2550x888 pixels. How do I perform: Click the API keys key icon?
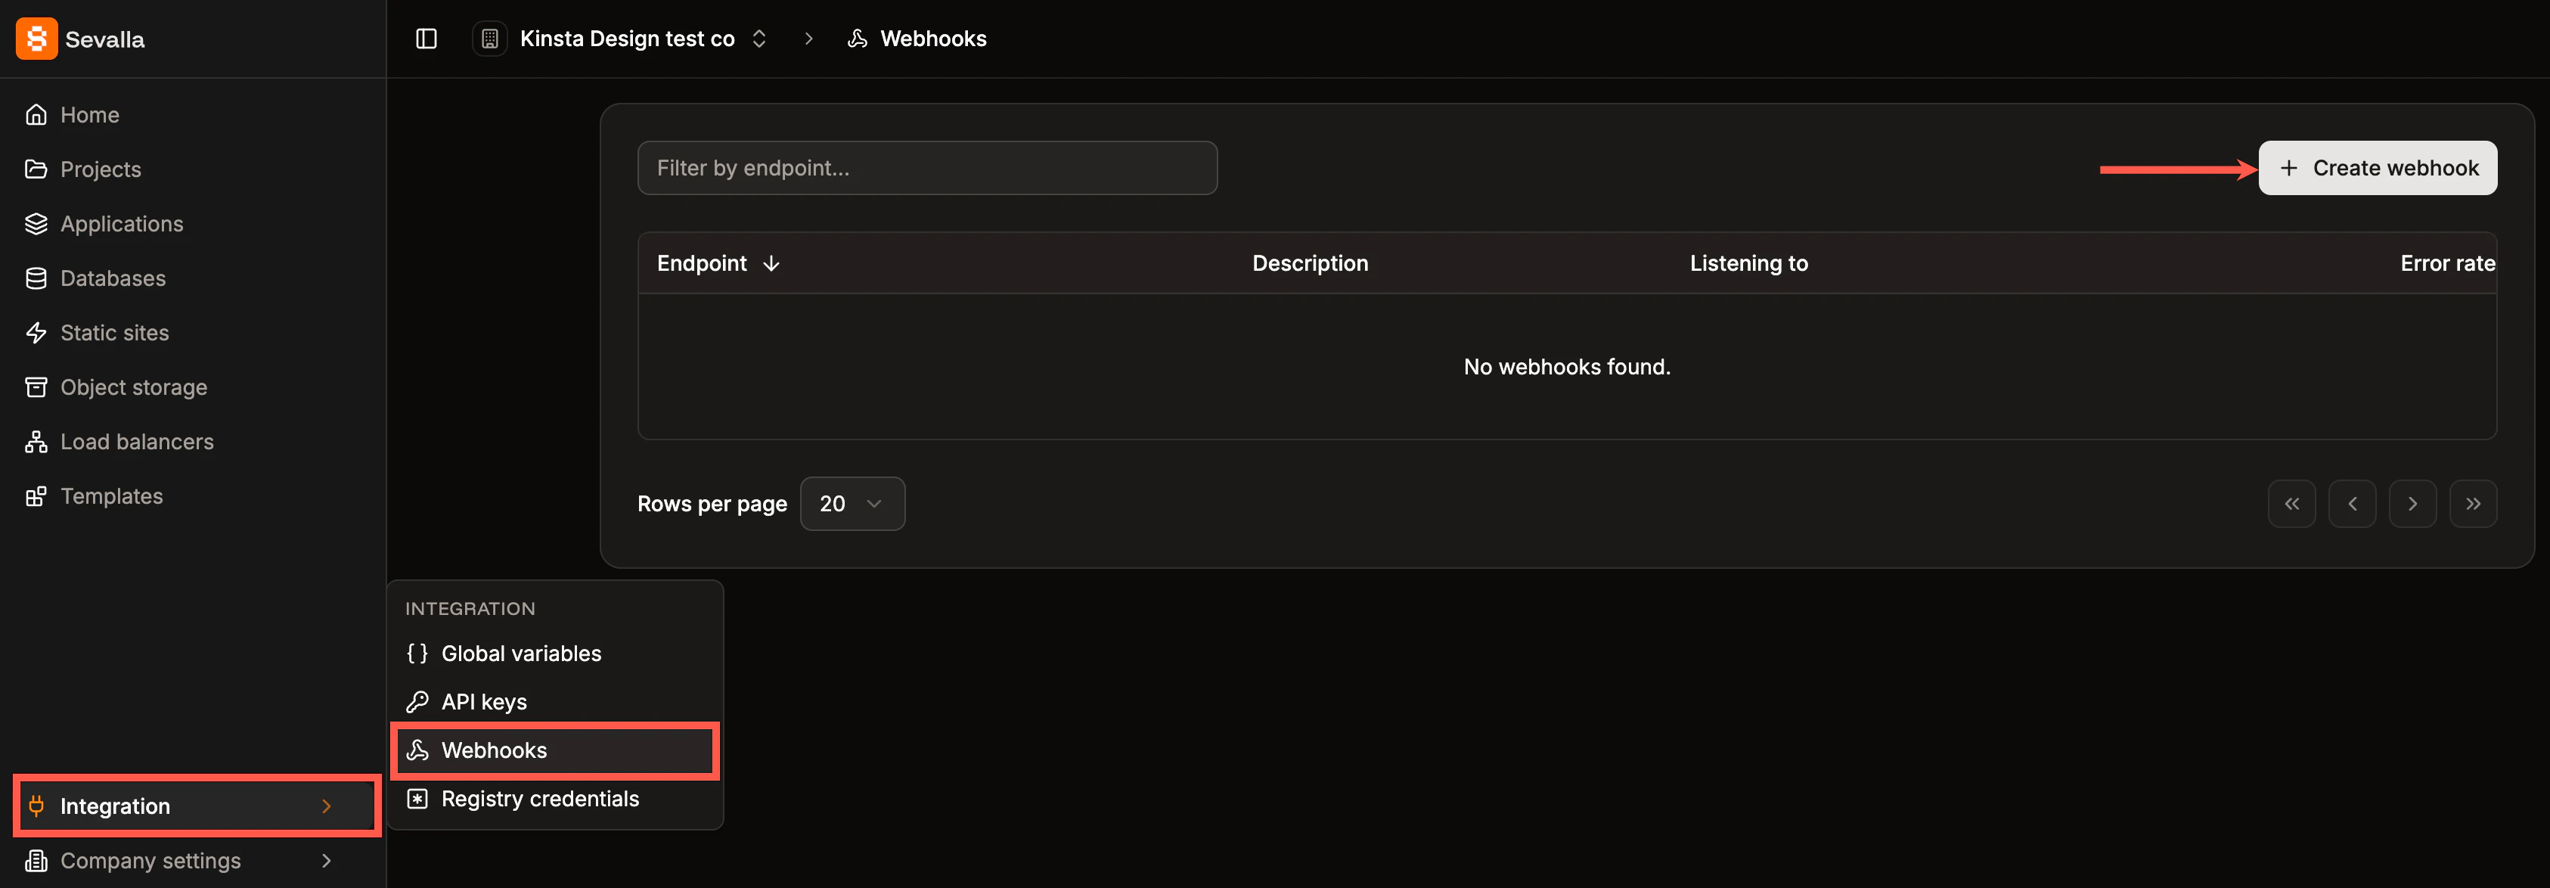point(417,702)
